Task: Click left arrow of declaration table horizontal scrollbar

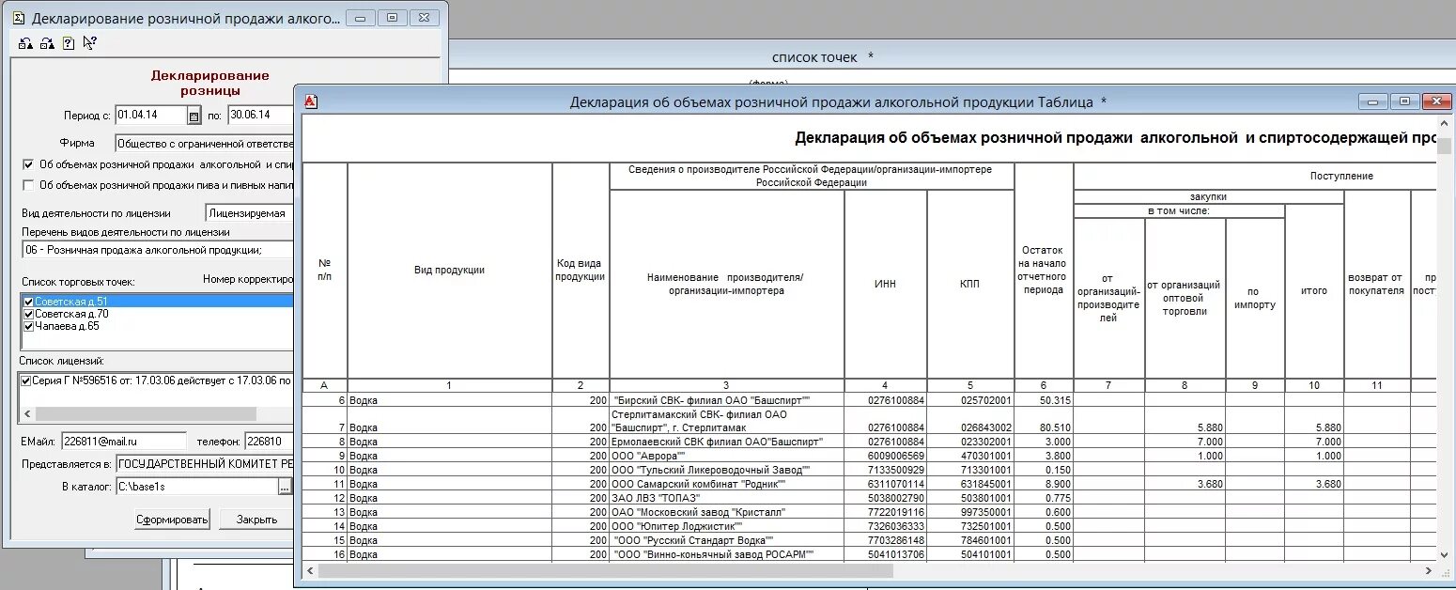Action: [311, 569]
